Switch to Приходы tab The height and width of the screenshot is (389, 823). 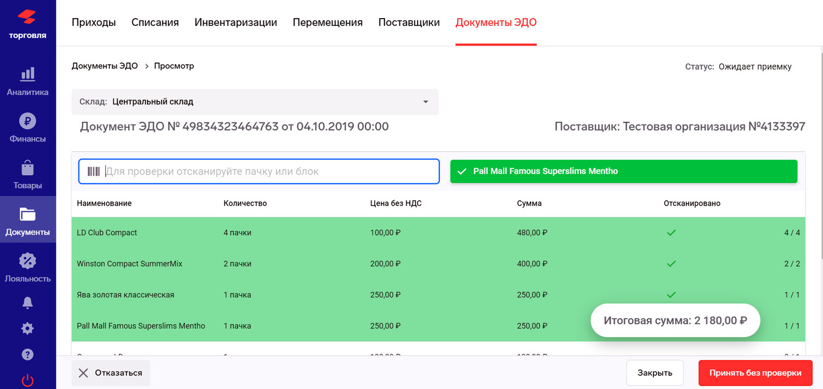pyautogui.click(x=94, y=22)
